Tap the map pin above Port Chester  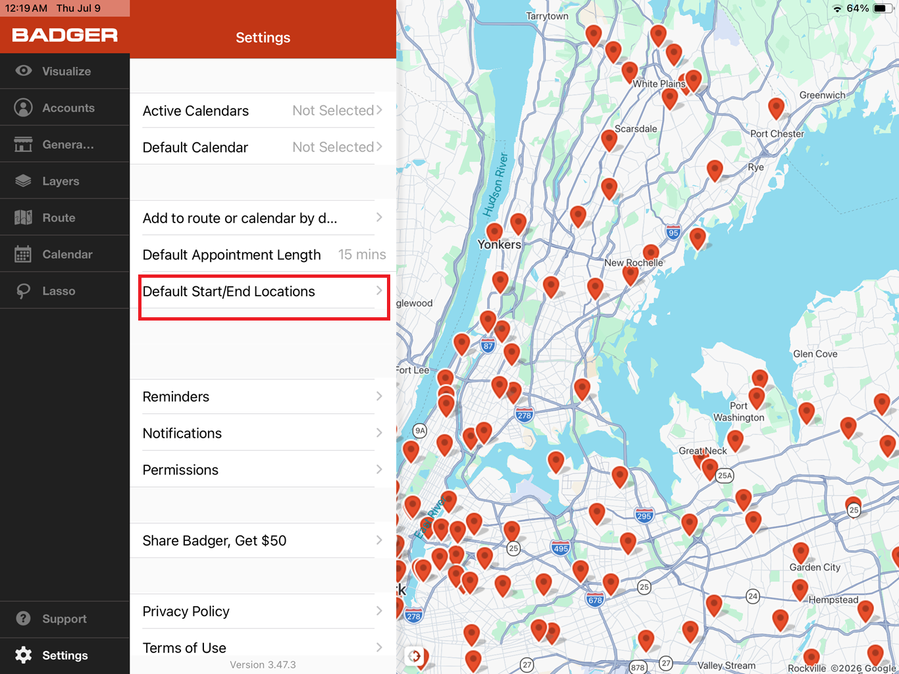777,108
